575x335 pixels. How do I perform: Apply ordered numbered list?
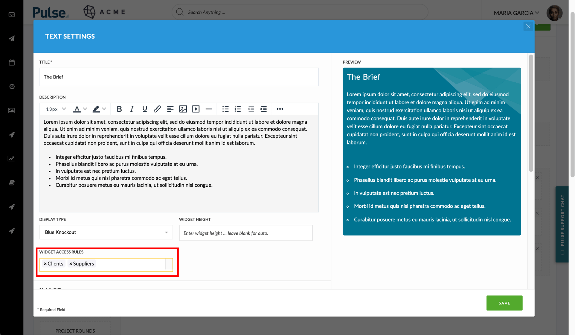tap(238, 109)
